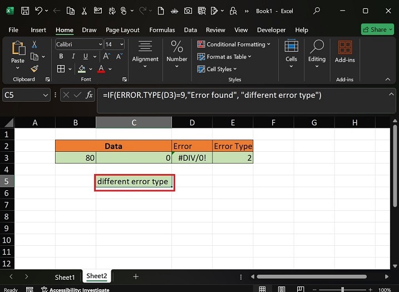The width and height of the screenshot is (399, 292).
Task: Select cell D3 containing #DIV/0!
Action: pos(191,158)
